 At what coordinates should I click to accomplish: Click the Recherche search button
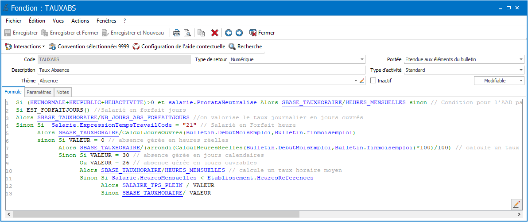(x=245, y=47)
